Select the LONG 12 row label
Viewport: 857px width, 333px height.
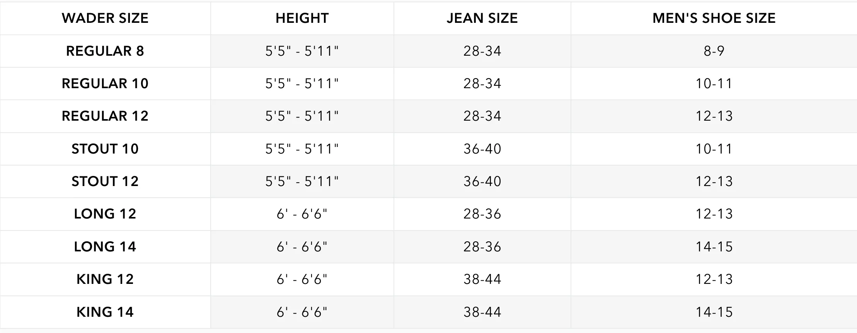pyautogui.click(x=105, y=214)
